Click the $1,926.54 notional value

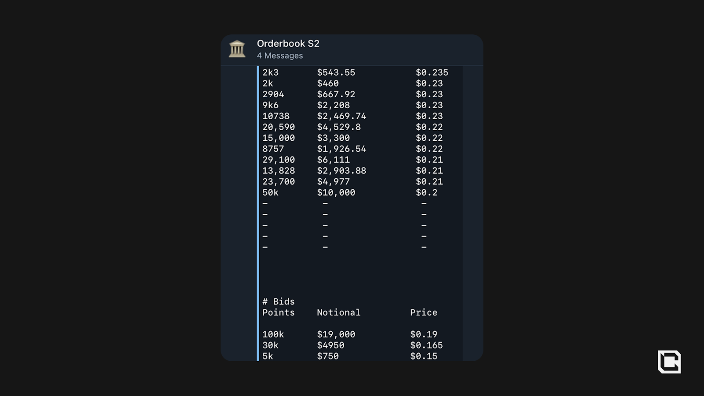[341, 149]
